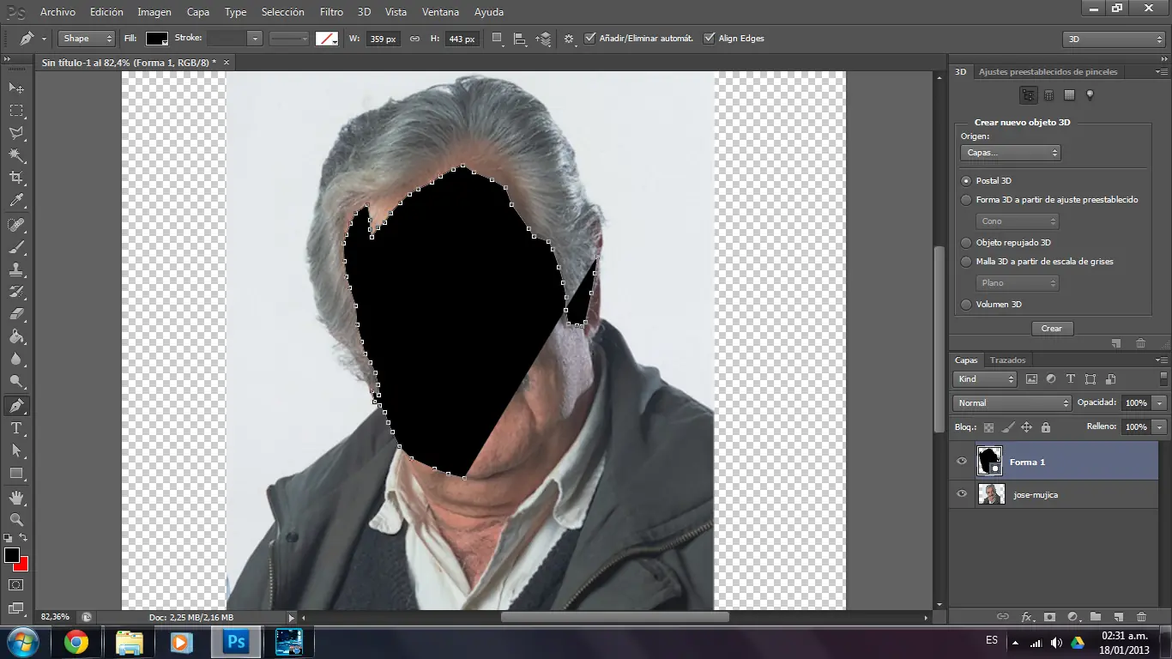Switch to the Trazados tab
Image resolution: width=1172 pixels, height=659 pixels.
(x=1007, y=360)
